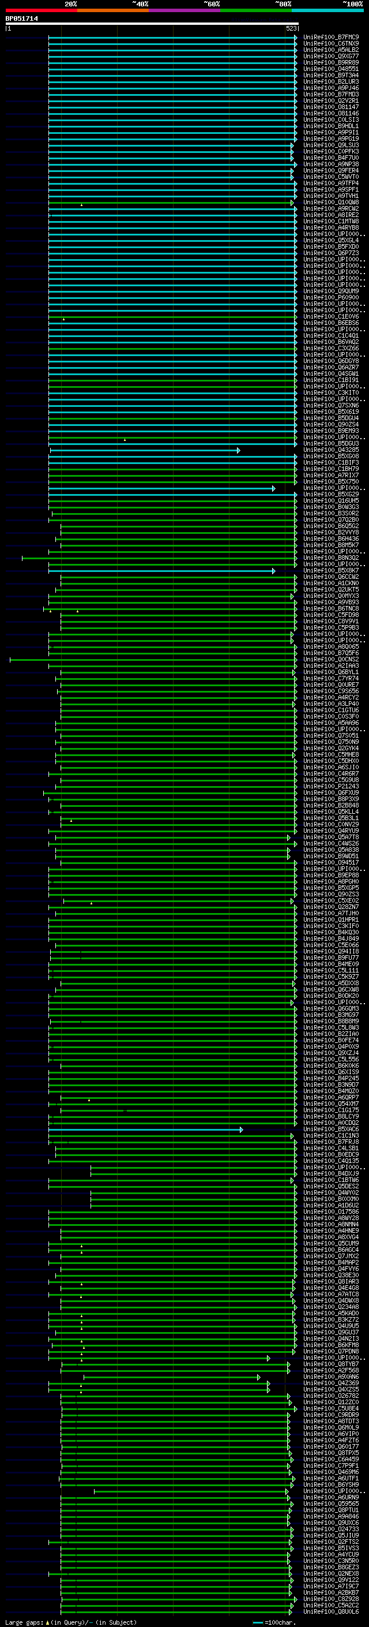This screenshot has height=1627, width=369.
Task: Click the purple ~60% identity legend segment
Action: point(185,10)
